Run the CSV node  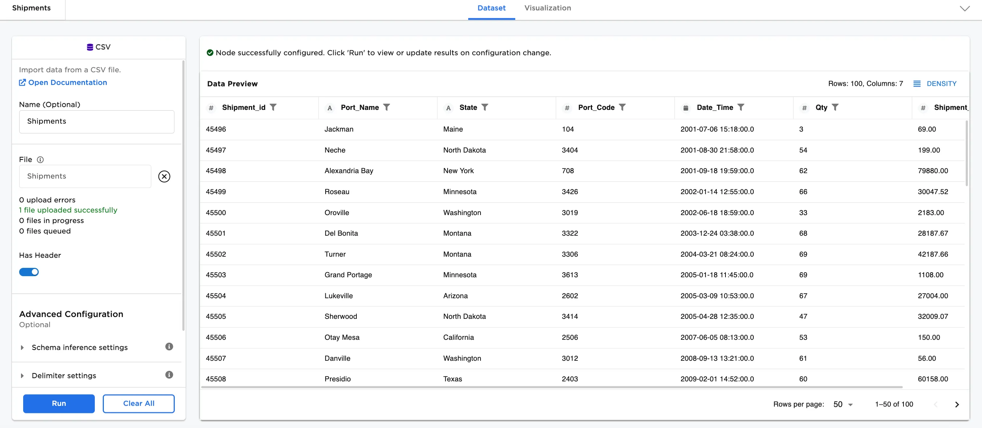coord(58,404)
